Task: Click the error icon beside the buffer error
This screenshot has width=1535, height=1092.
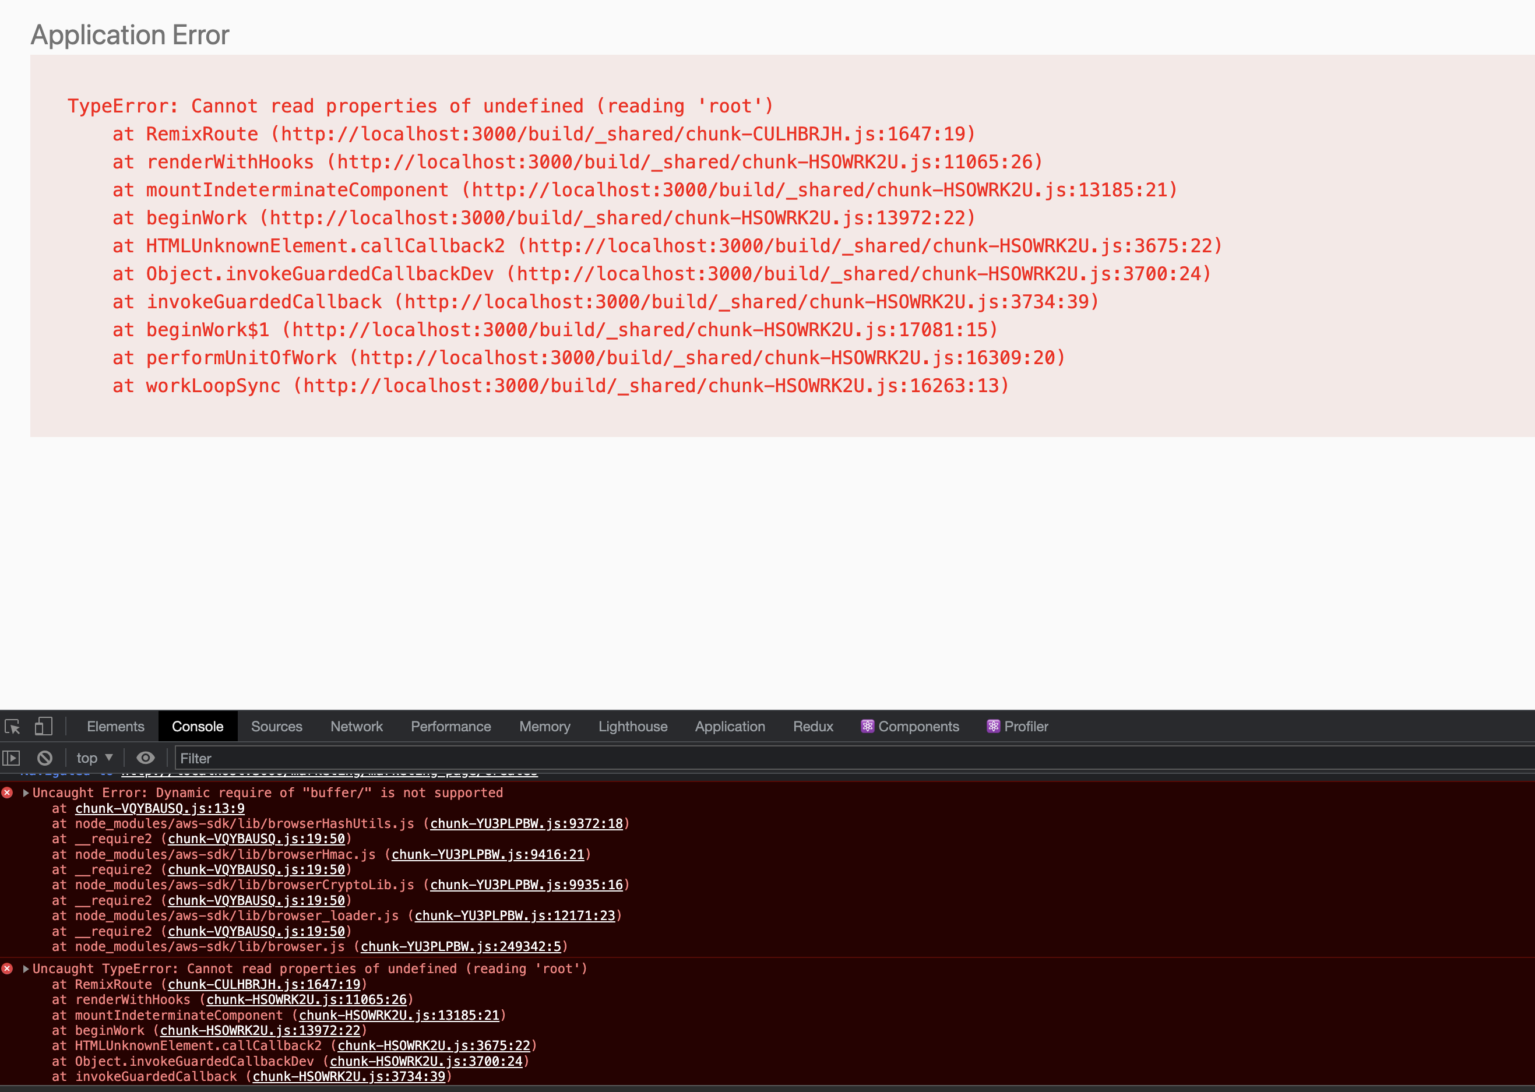Action: click(x=8, y=792)
